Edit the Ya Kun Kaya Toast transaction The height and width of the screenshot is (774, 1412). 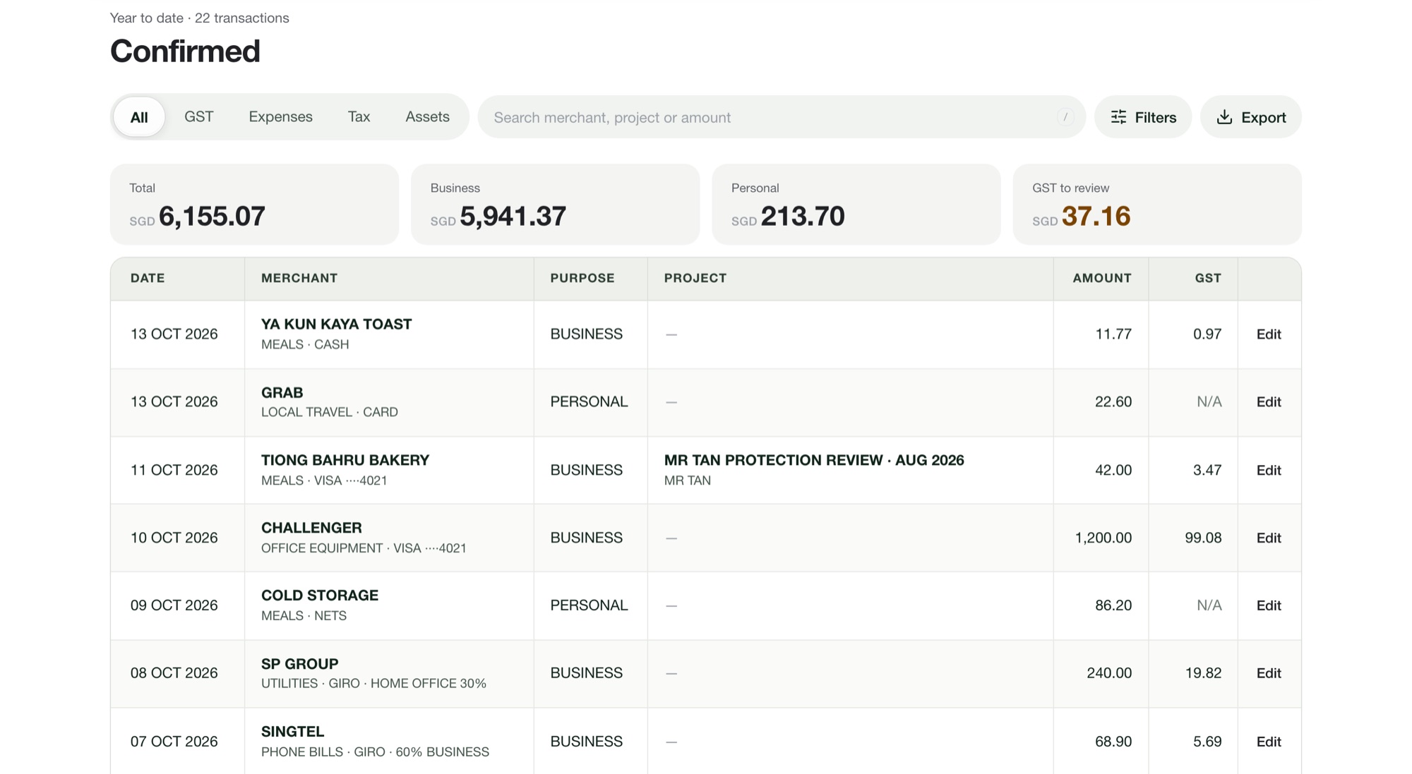1268,334
